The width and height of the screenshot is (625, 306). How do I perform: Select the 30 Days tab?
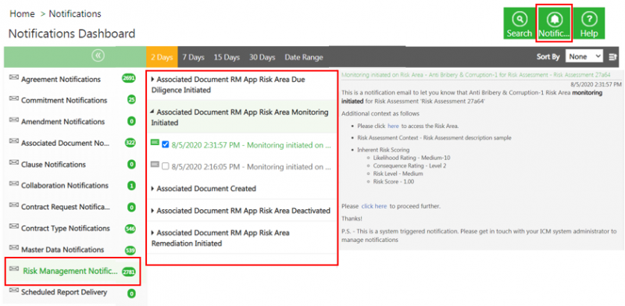(262, 58)
